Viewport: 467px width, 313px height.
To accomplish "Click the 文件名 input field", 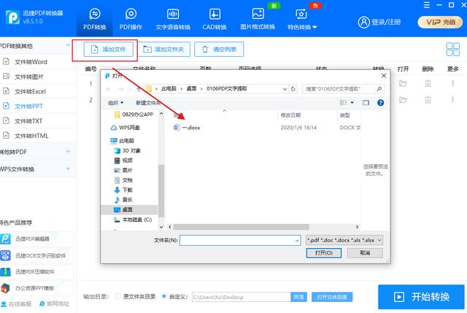I will (x=240, y=240).
